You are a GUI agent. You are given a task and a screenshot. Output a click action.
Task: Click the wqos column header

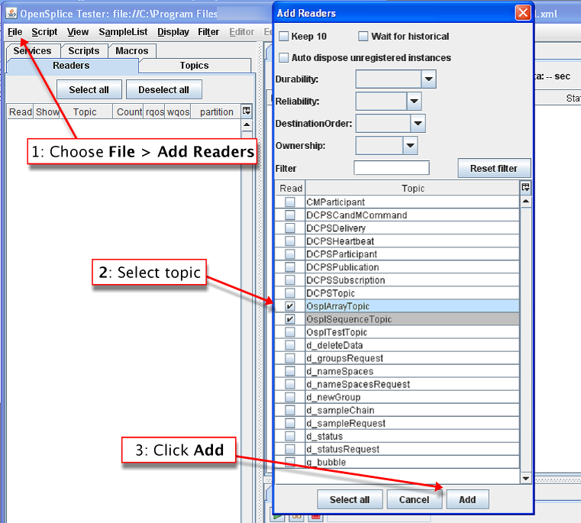[178, 111]
